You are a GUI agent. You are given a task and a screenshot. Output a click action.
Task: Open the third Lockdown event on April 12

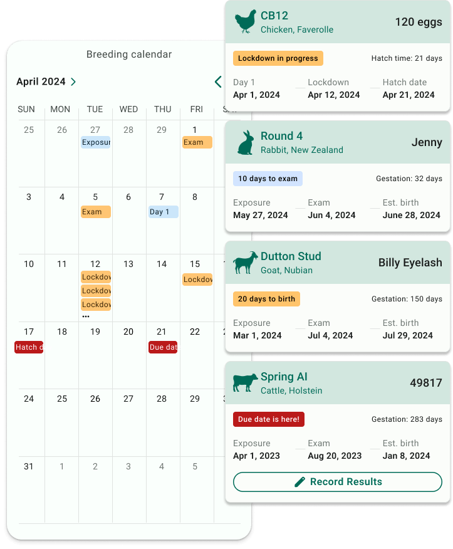pyautogui.click(x=96, y=305)
